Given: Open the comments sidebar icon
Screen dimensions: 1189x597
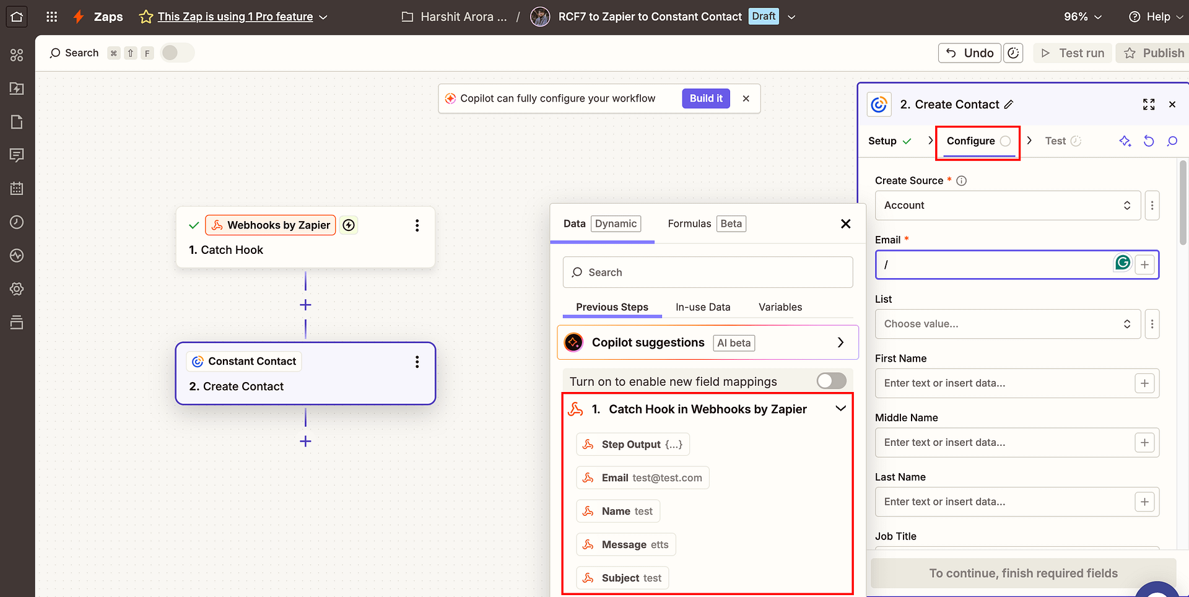Looking at the screenshot, I should point(17,155).
